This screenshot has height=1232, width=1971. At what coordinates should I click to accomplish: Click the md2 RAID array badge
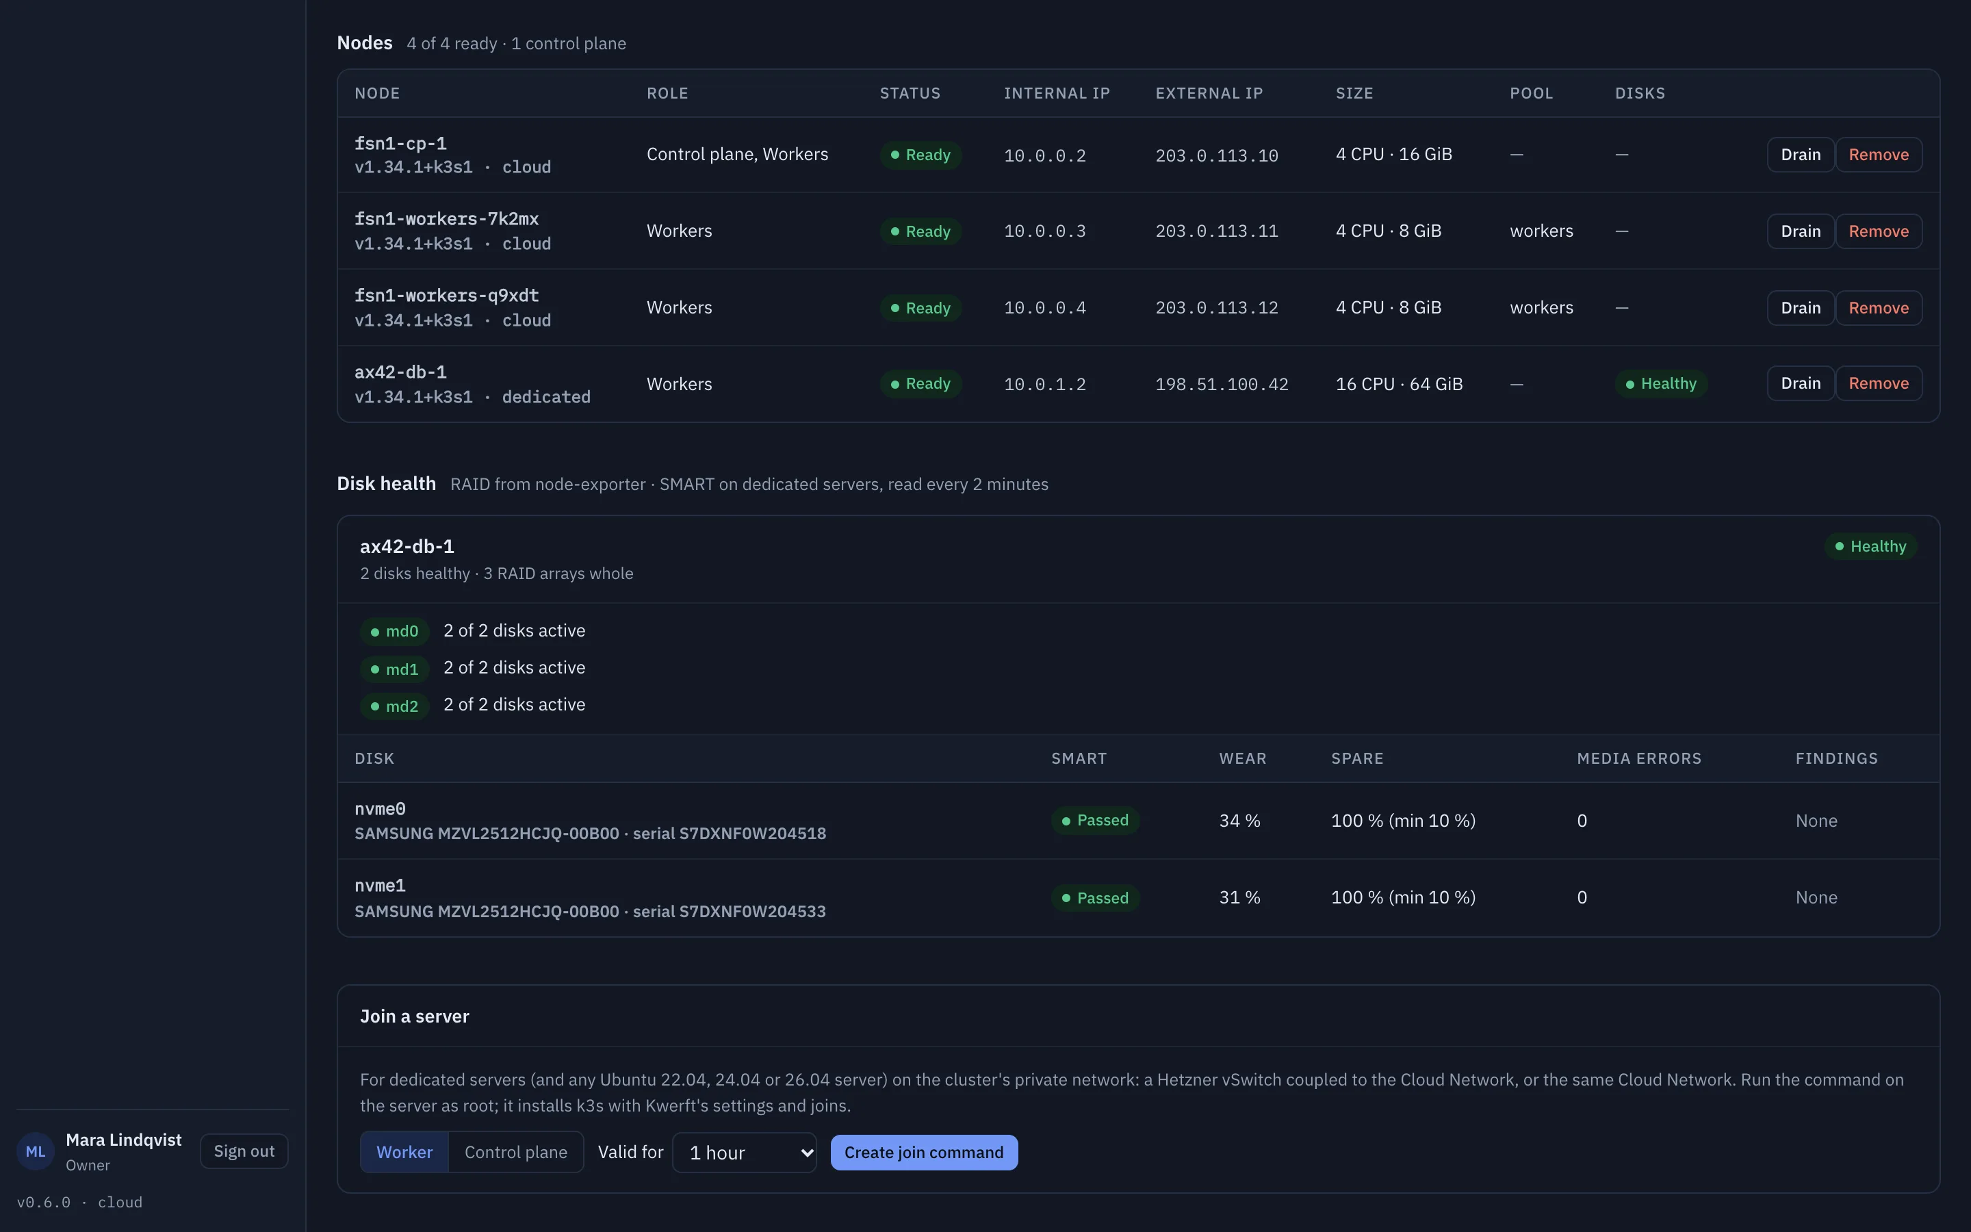tap(394, 706)
